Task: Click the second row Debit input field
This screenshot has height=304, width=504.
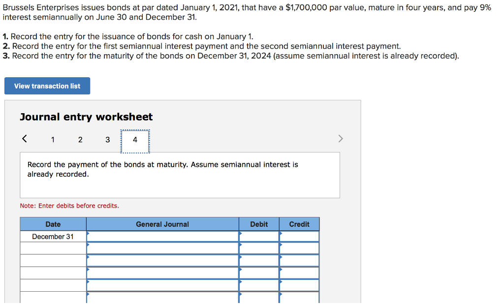Action: [x=259, y=247]
